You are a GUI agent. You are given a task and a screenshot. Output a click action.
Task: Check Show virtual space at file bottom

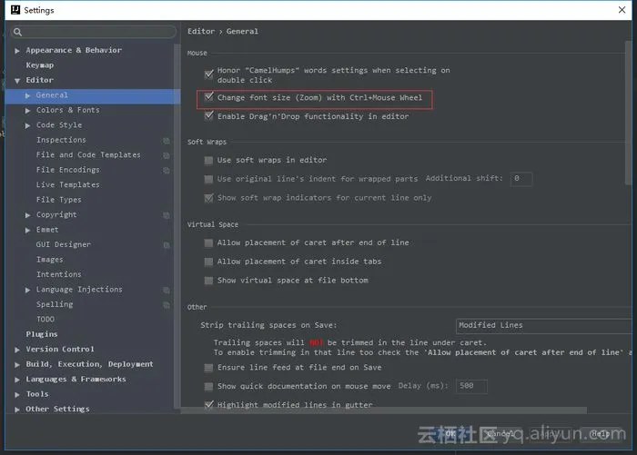(208, 281)
